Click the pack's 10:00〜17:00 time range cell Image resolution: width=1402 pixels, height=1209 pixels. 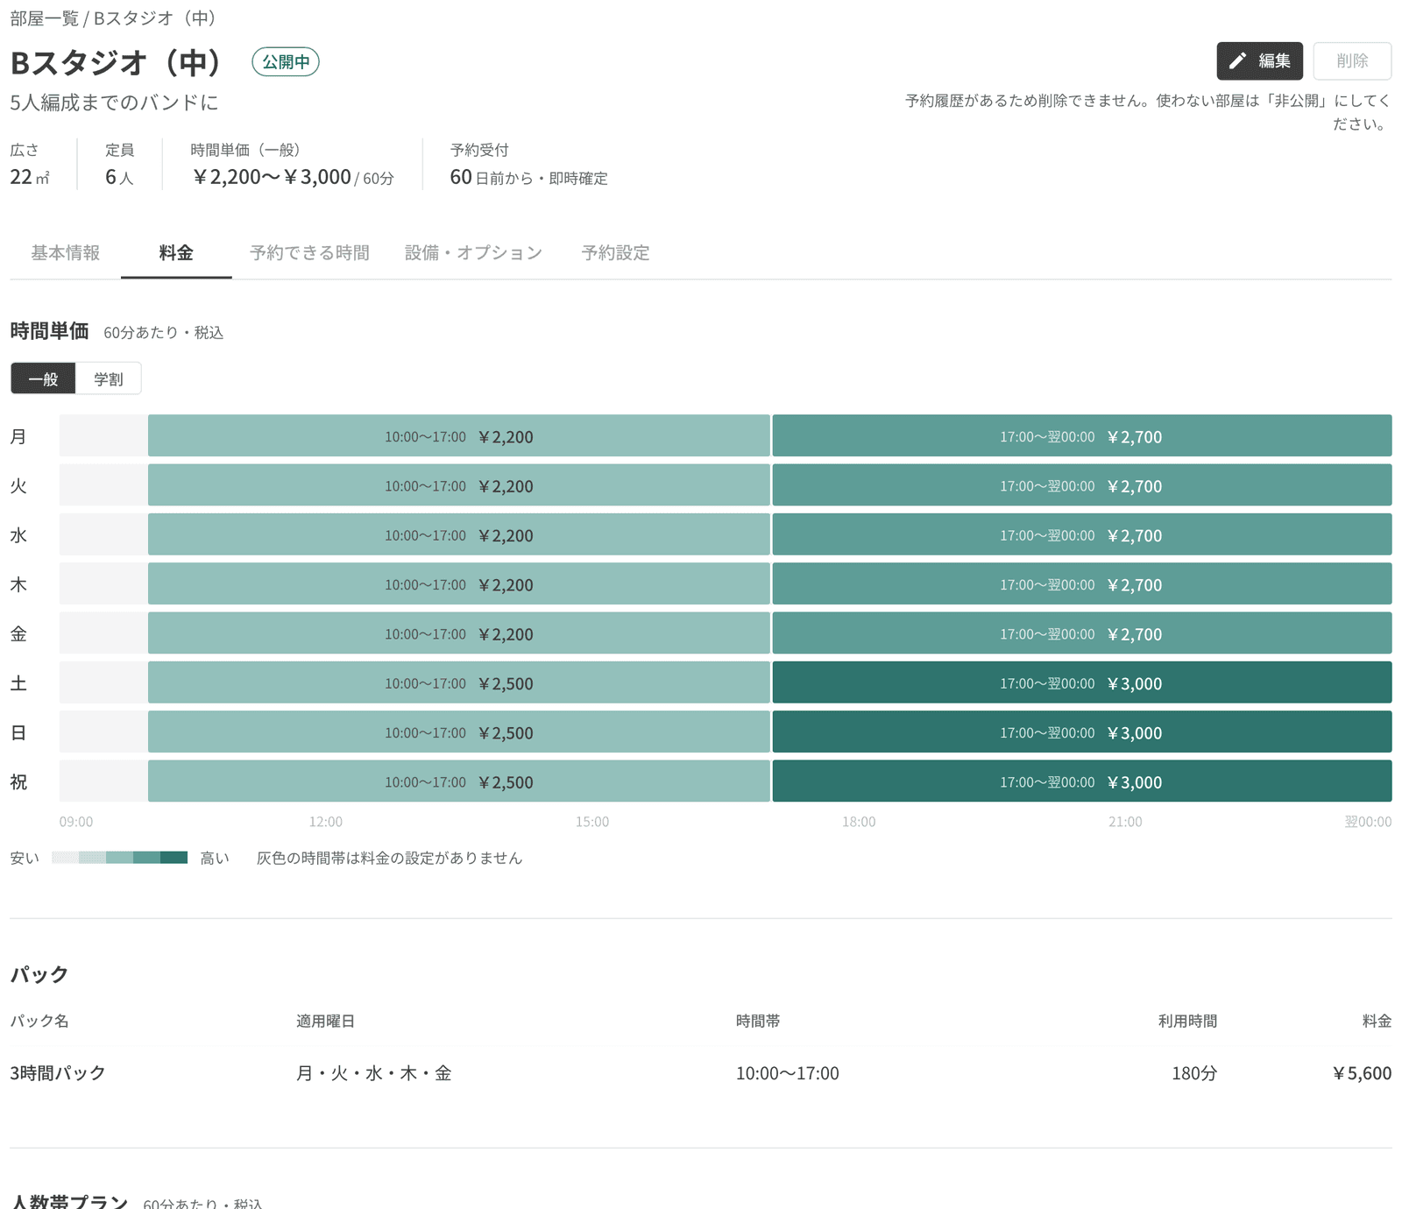point(788,1073)
